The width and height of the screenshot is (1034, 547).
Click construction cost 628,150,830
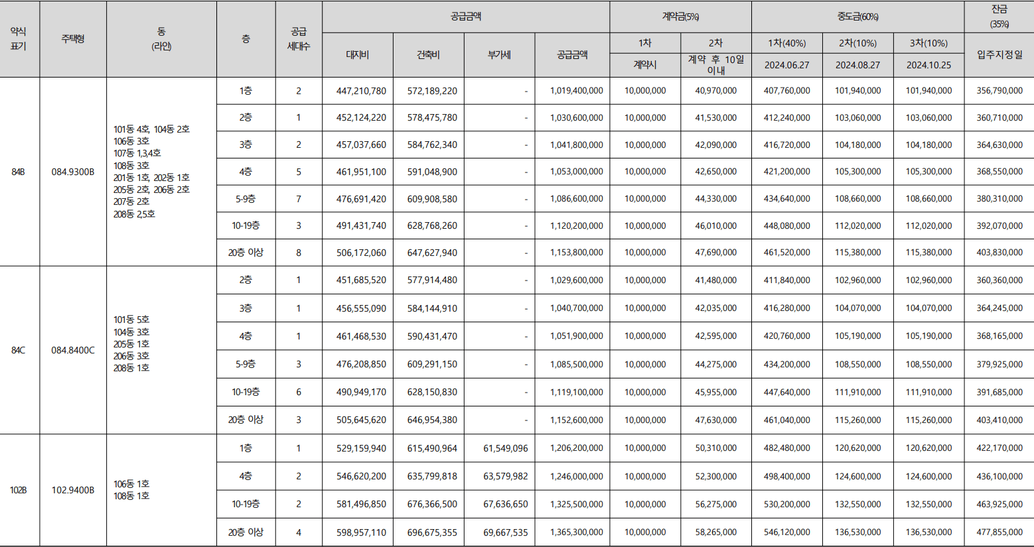click(x=432, y=392)
